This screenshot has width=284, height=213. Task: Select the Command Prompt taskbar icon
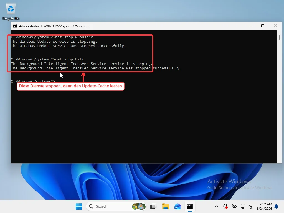click(x=190, y=206)
